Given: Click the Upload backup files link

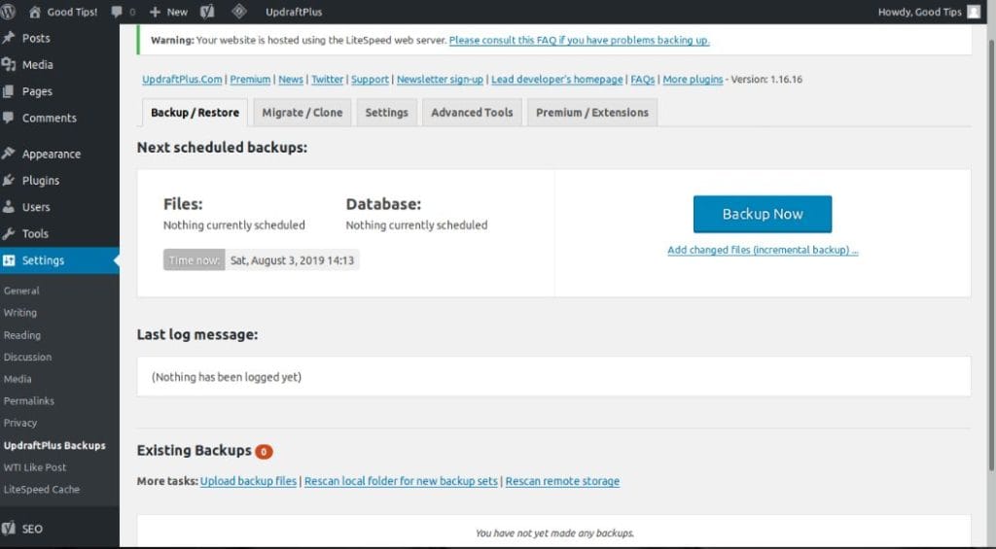Looking at the screenshot, I should point(249,481).
